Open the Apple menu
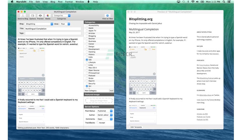Image resolution: width=242 pixels, height=140 pixels. click(x=12, y=2)
